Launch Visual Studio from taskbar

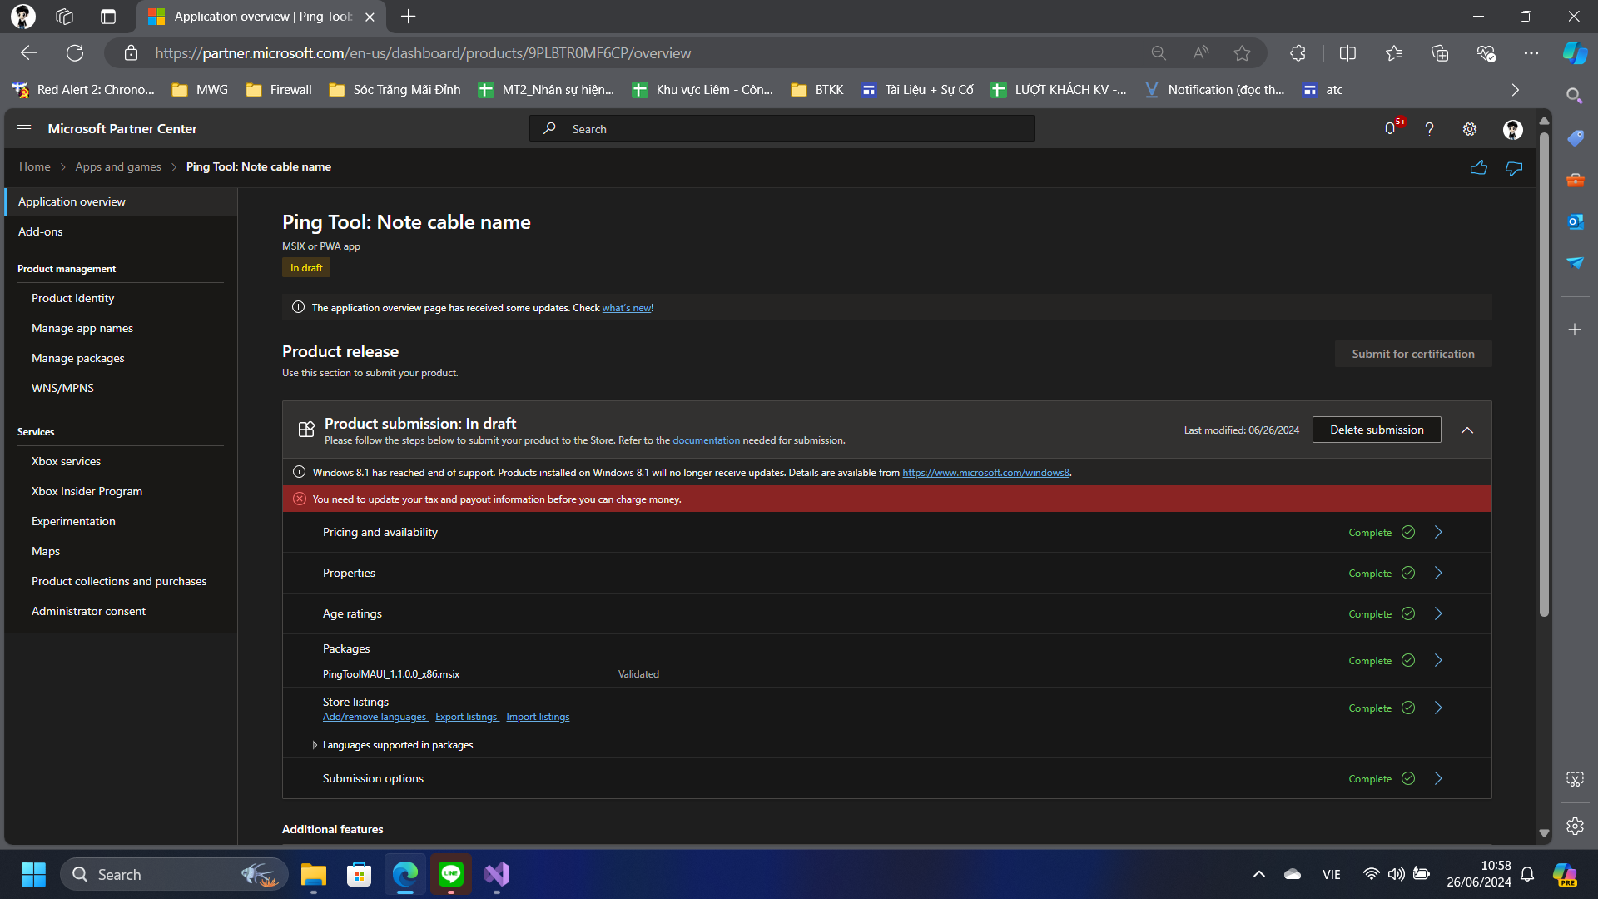497,874
